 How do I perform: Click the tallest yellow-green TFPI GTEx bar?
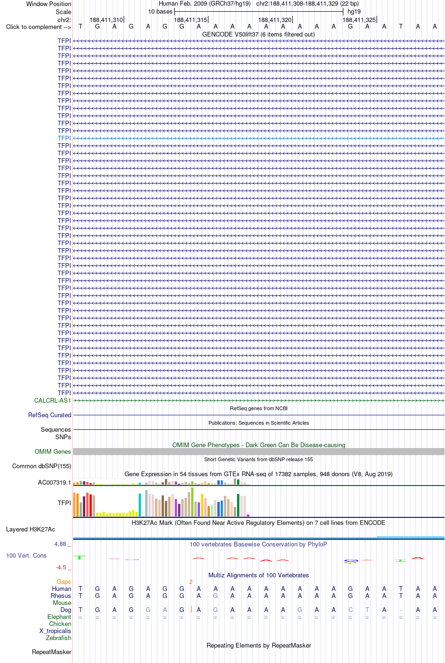(x=192, y=502)
